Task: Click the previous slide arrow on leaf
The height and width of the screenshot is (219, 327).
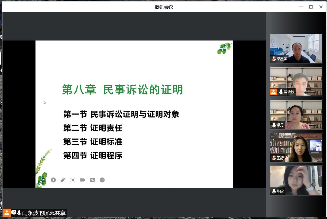Action: pos(44,180)
